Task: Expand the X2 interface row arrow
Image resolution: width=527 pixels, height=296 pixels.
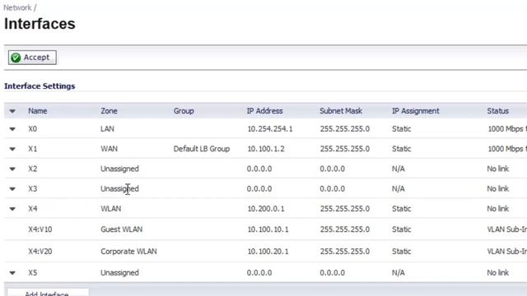Action: pos(12,169)
